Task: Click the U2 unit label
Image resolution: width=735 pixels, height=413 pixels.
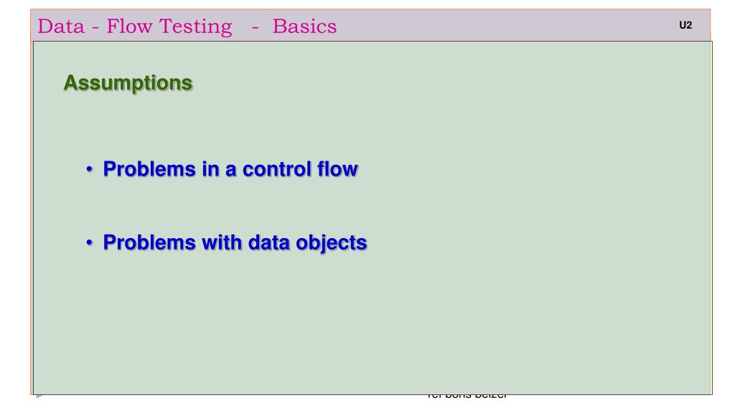Action: click(685, 25)
